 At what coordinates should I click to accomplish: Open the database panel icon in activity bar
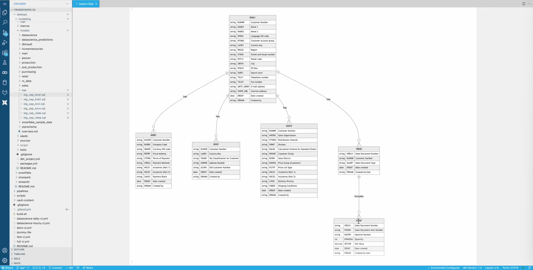(x=5, y=82)
